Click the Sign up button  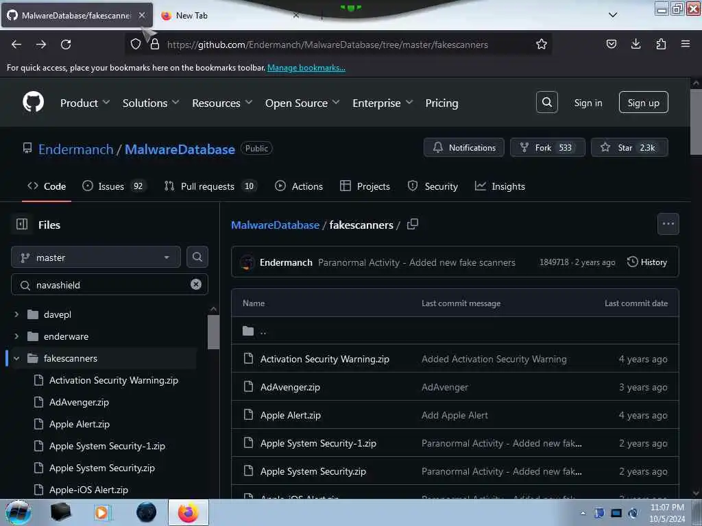(x=643, y=103)
